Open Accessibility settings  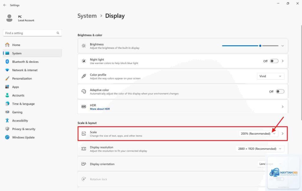(20, 121)
